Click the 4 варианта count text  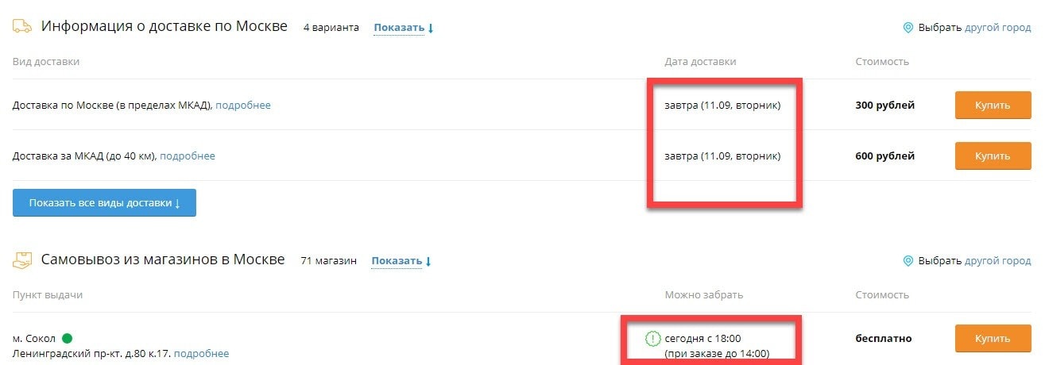(331, 28)
